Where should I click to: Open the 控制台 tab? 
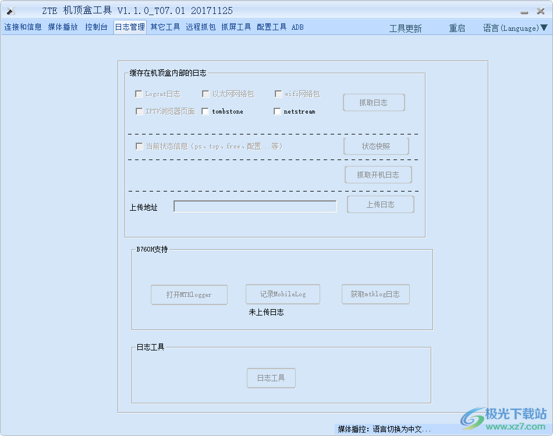(96, 27)
